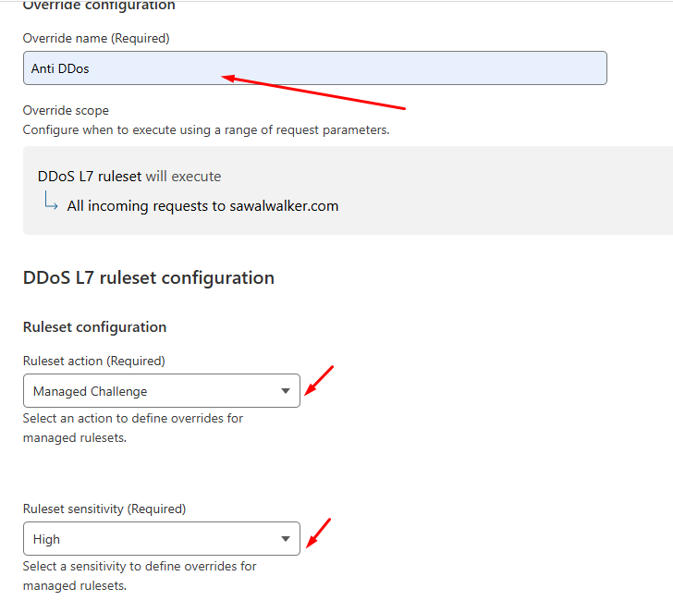Click the 'Ruleset sensitivity (Required)' label

[104, 509]
